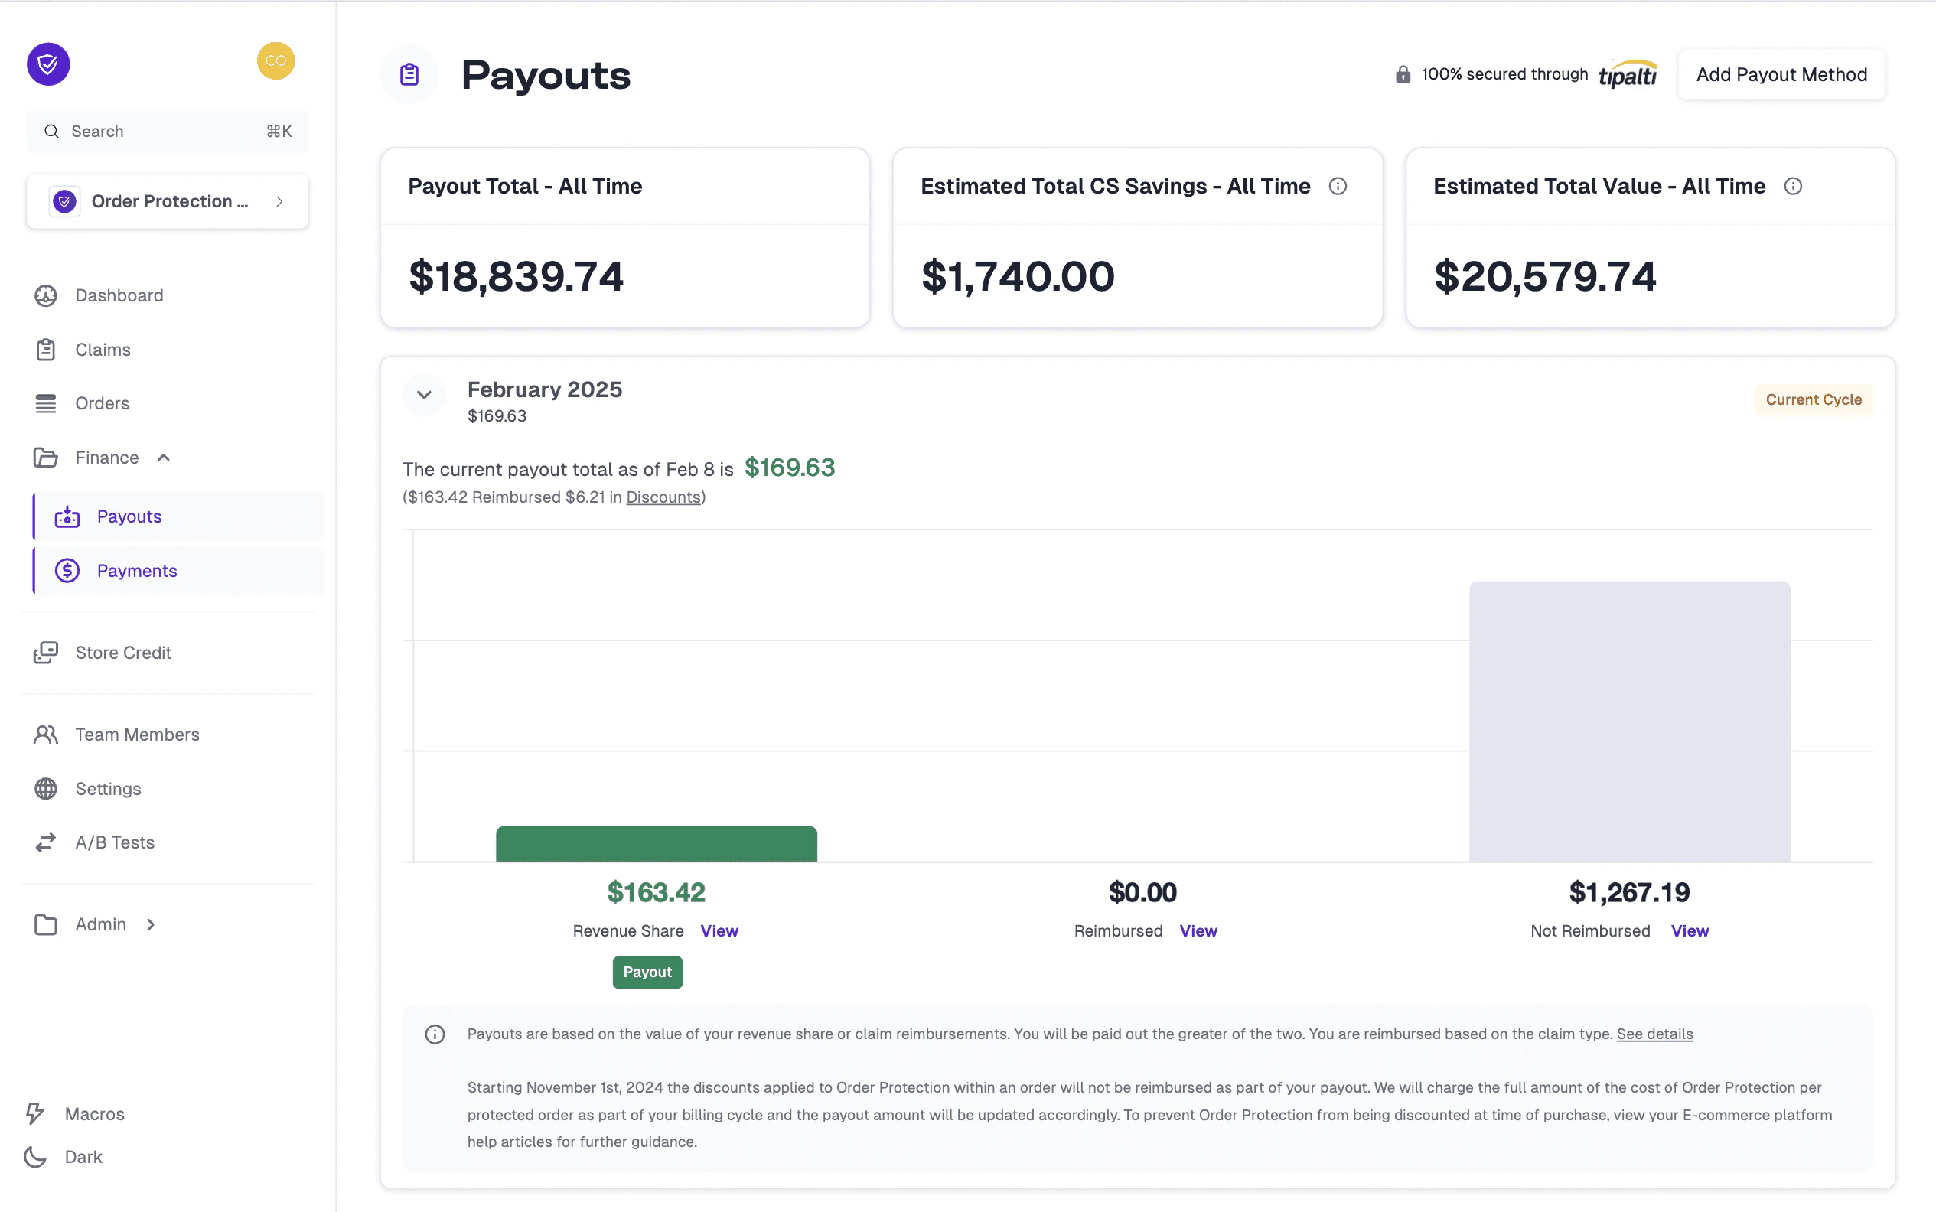Toggle Dark mode with the moon icon
1936x1212 pixels.
click(34, 1156)
